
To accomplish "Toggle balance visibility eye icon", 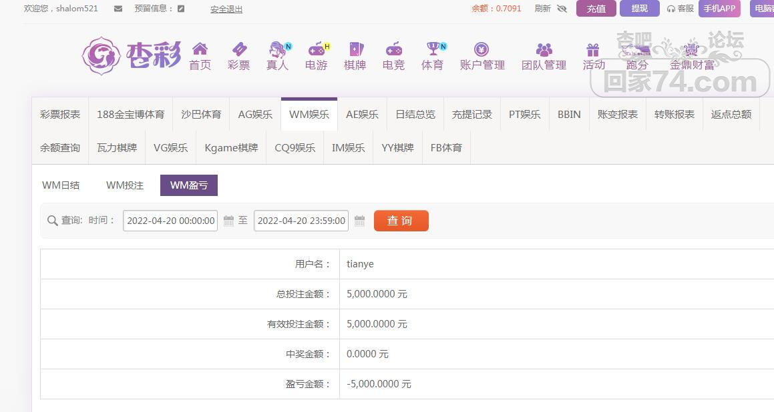I will (x=562, y=9).
